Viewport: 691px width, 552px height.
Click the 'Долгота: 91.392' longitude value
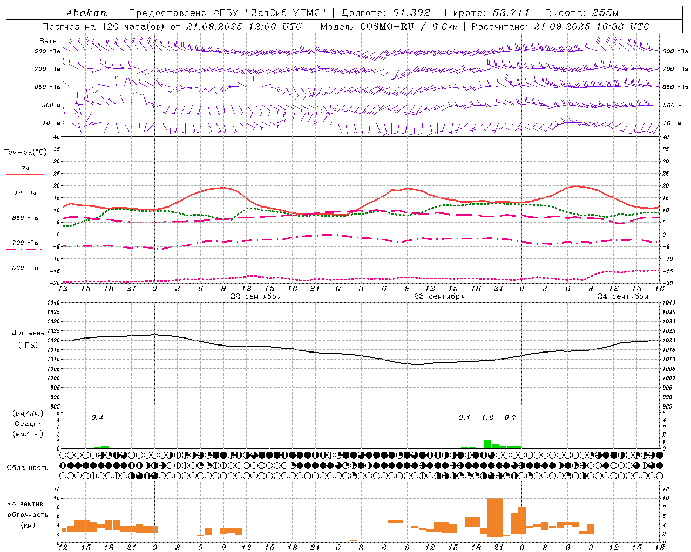pos(386,13)
